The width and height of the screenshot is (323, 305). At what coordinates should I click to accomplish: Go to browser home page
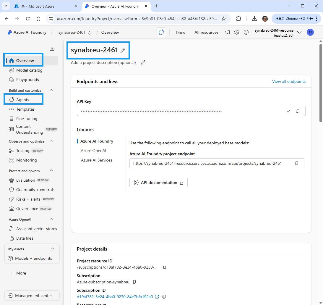38,19
